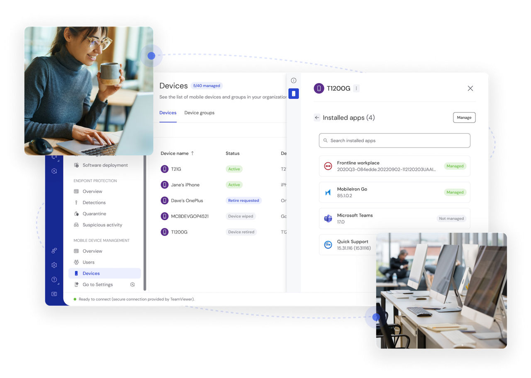Select Devices in the sidebar
This screenshot has width=531, height=378.
[105, 274]
